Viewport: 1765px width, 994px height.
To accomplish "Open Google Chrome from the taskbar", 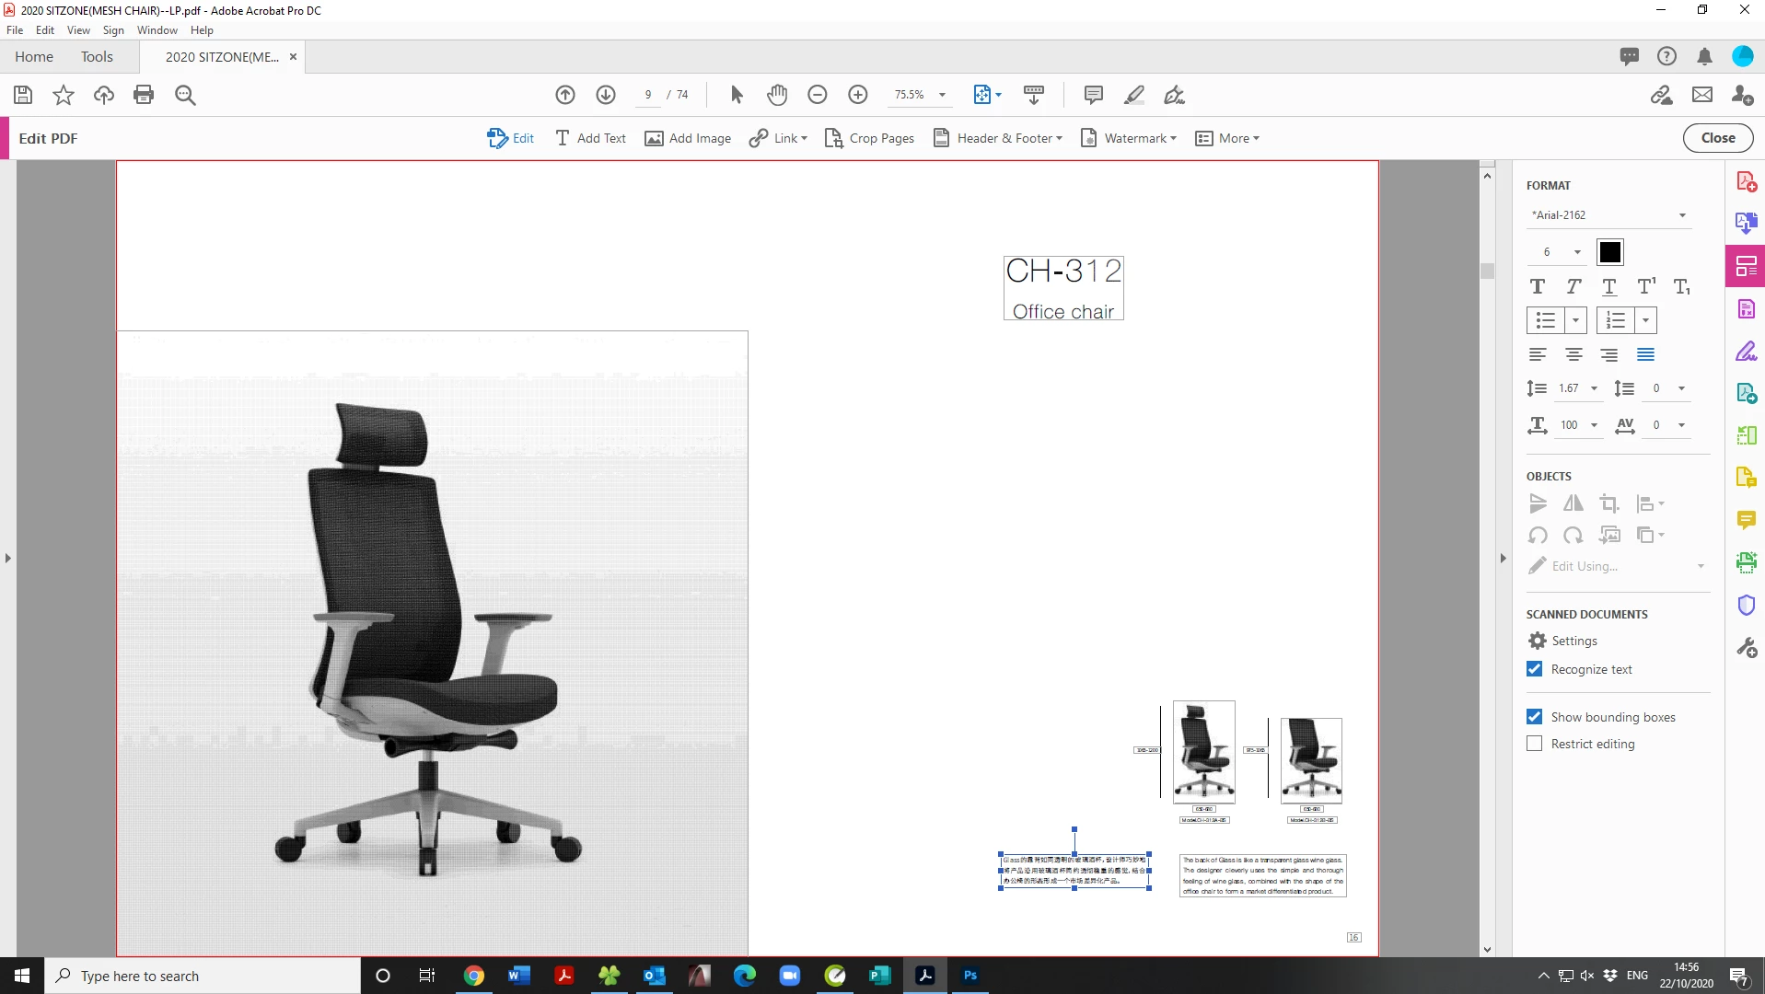I will pos(473,976).
